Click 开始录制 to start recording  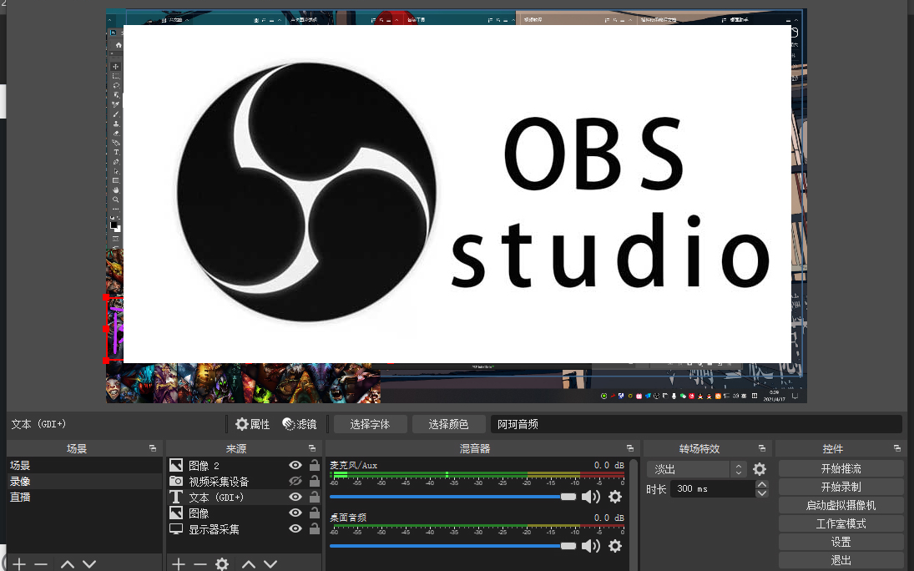pos(841,487)
